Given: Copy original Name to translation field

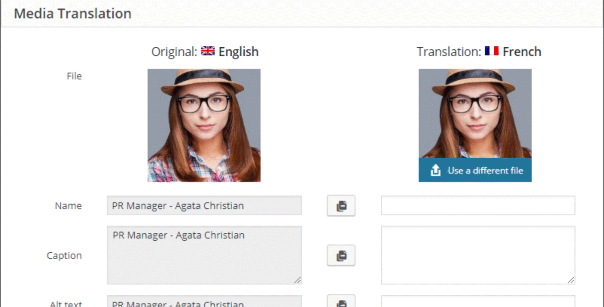Looking at the screenshot, I should [341, 206].
